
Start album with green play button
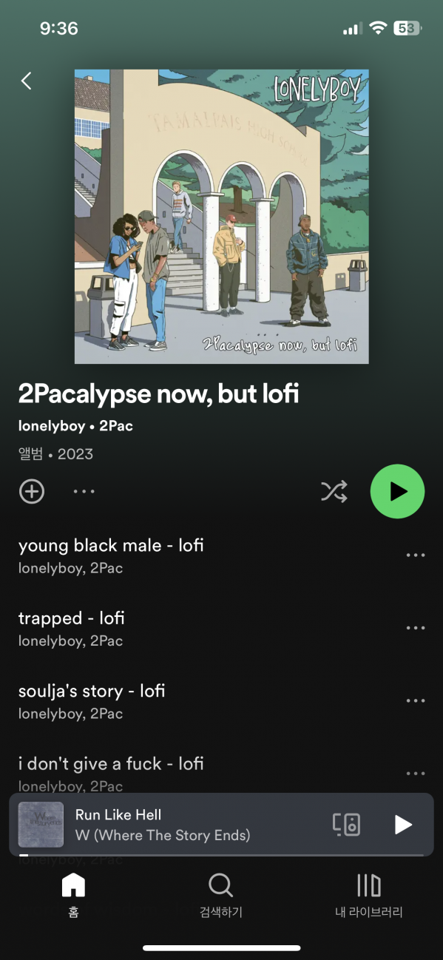tap(397, 491)
